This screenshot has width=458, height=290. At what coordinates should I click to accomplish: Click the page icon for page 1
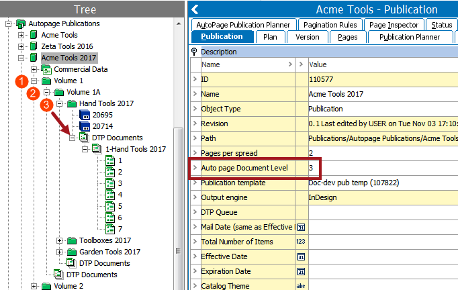(110, 160)
